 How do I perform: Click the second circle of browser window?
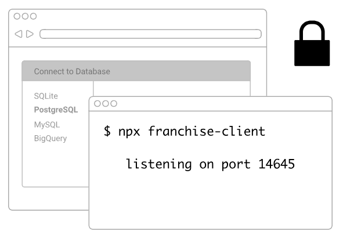[x=25, y=16]
